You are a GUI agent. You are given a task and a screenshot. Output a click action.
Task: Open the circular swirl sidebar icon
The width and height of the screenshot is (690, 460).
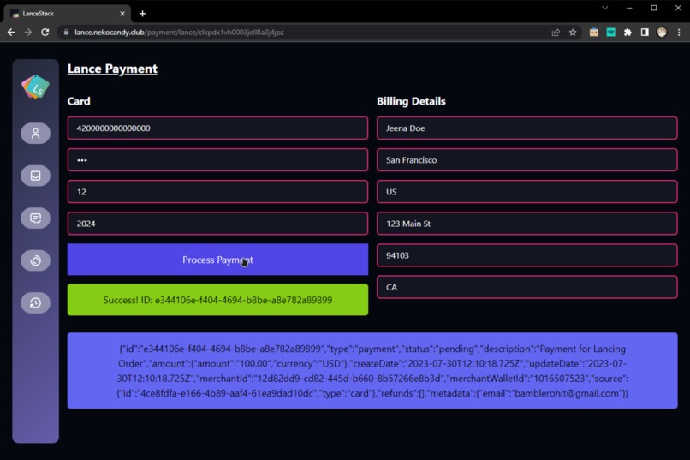point(36,260)
